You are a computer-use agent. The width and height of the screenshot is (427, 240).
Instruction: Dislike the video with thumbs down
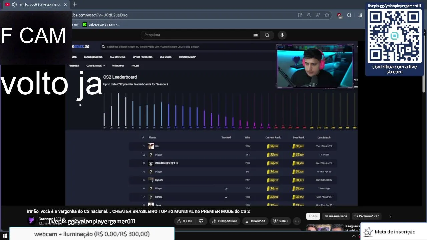(201, 221)
